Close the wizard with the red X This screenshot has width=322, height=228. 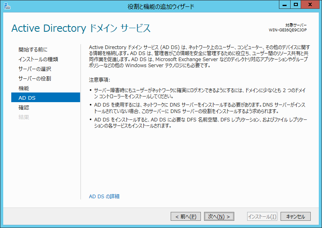pos(311,5)
